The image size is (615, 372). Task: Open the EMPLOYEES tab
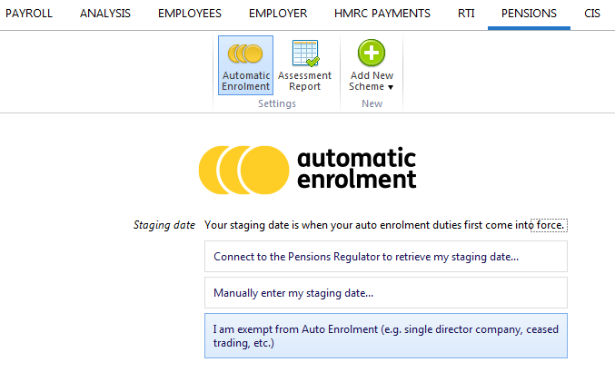point(190,14)
